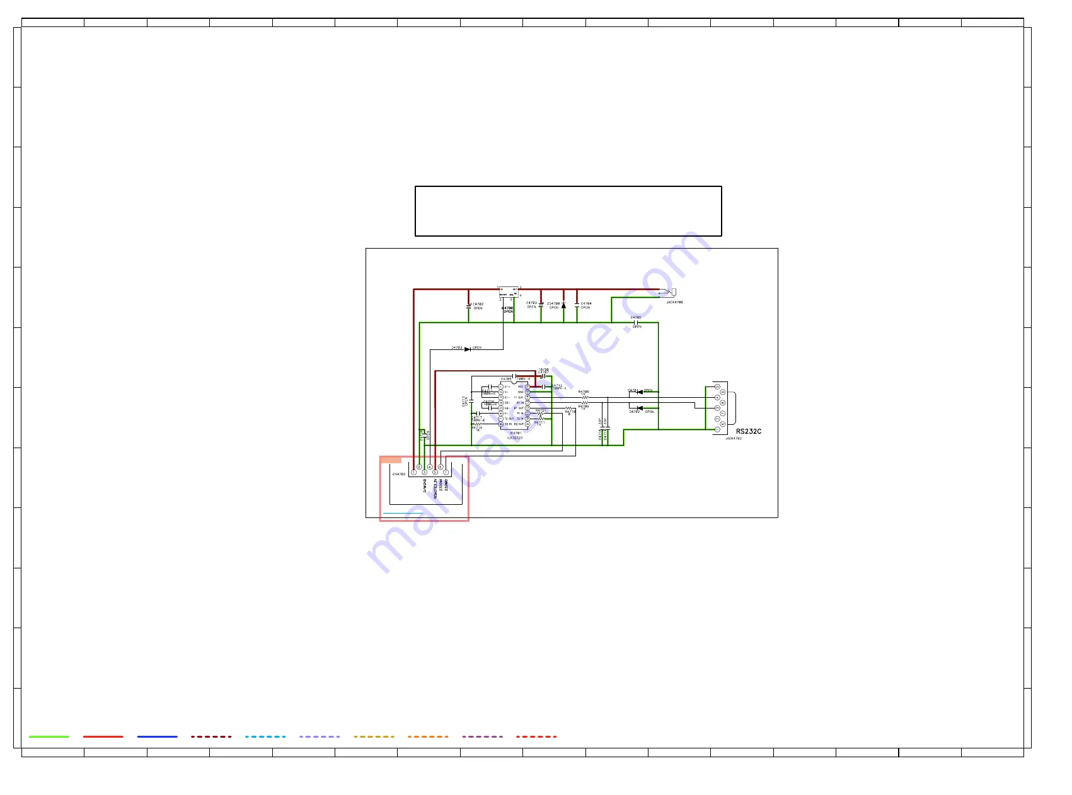Click the empty title box above the schematic
Image resolution: width=1072 pixels, height=795 pixels.
coord(568,211)
